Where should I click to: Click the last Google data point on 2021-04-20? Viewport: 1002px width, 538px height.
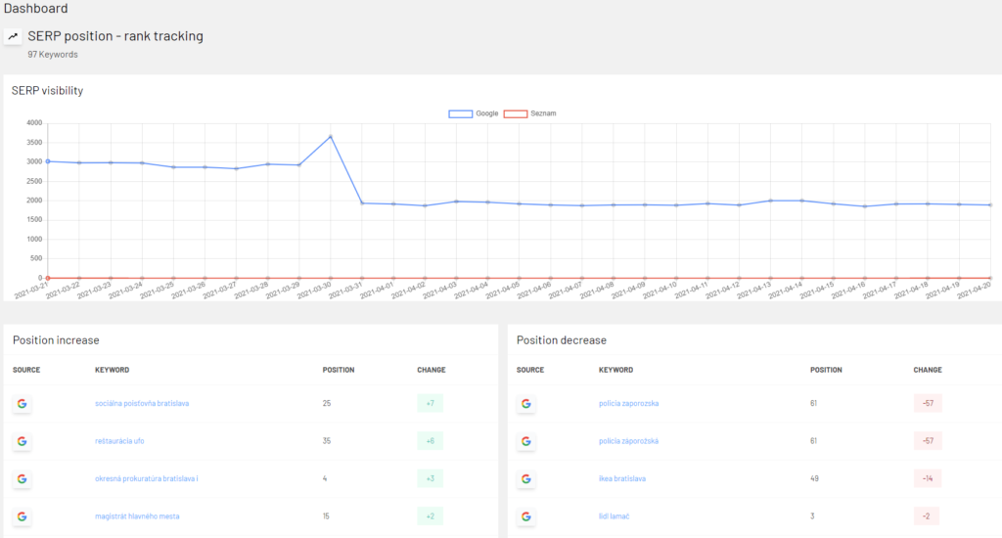tap(990, 205)
